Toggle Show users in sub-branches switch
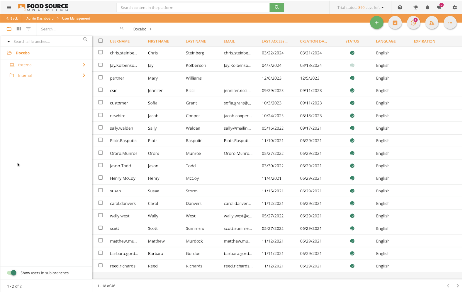Screen dimensions: 462x292 coord(12,273)
